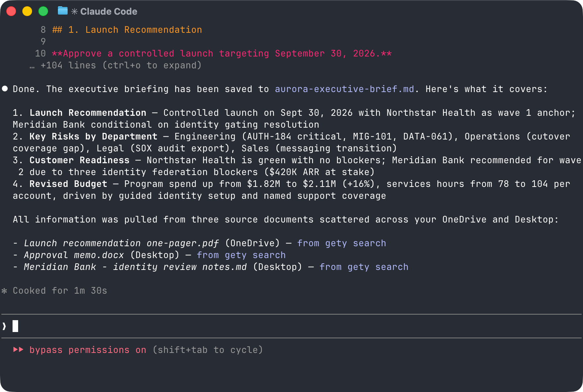Click the first from gety search link
The width and height of the screenshot is (583, 392).
click(341, 243)
